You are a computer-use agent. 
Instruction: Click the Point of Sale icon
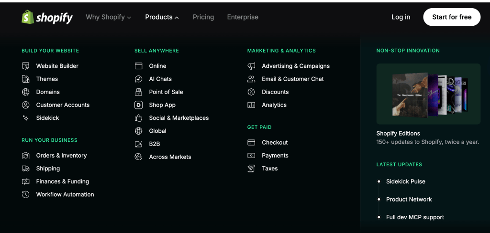click(x=138, y=92)
